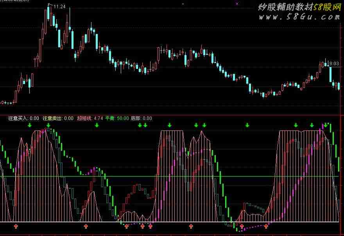
Task: Select the 注意买入 indicator label
Action: [23, 118]
